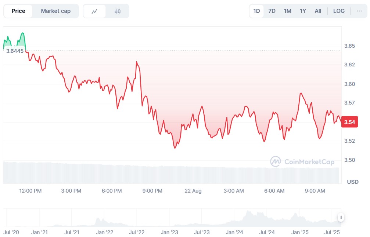Viewport: 370px width, 237px height.
Task: Click the range slider pause handle
Action: [341, 218]
